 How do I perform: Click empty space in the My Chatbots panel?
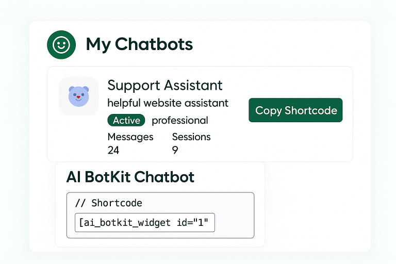320,206
